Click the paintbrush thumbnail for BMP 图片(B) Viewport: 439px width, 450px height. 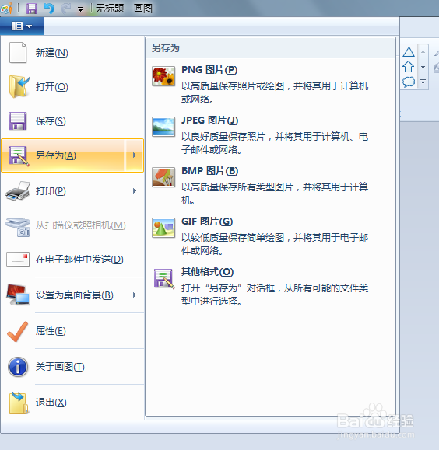tap(163, 177)
